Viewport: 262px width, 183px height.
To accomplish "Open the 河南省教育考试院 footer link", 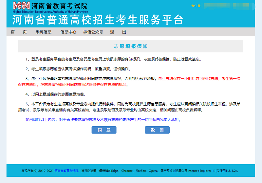I will click(x=66, y=171).
